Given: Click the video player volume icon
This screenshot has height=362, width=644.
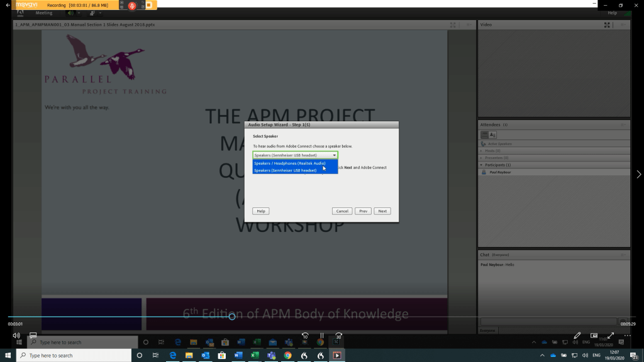Looking at the screenshot, I should (16, 336).
